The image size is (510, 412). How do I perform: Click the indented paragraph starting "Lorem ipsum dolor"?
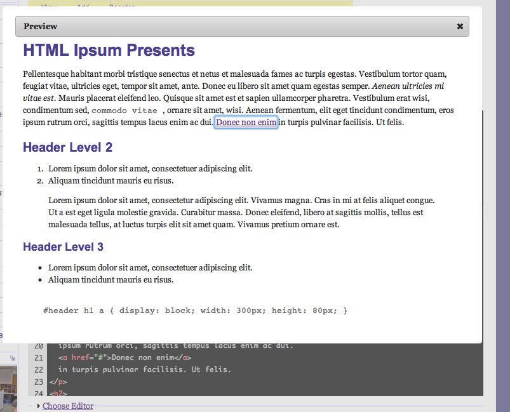pos(241,212)
